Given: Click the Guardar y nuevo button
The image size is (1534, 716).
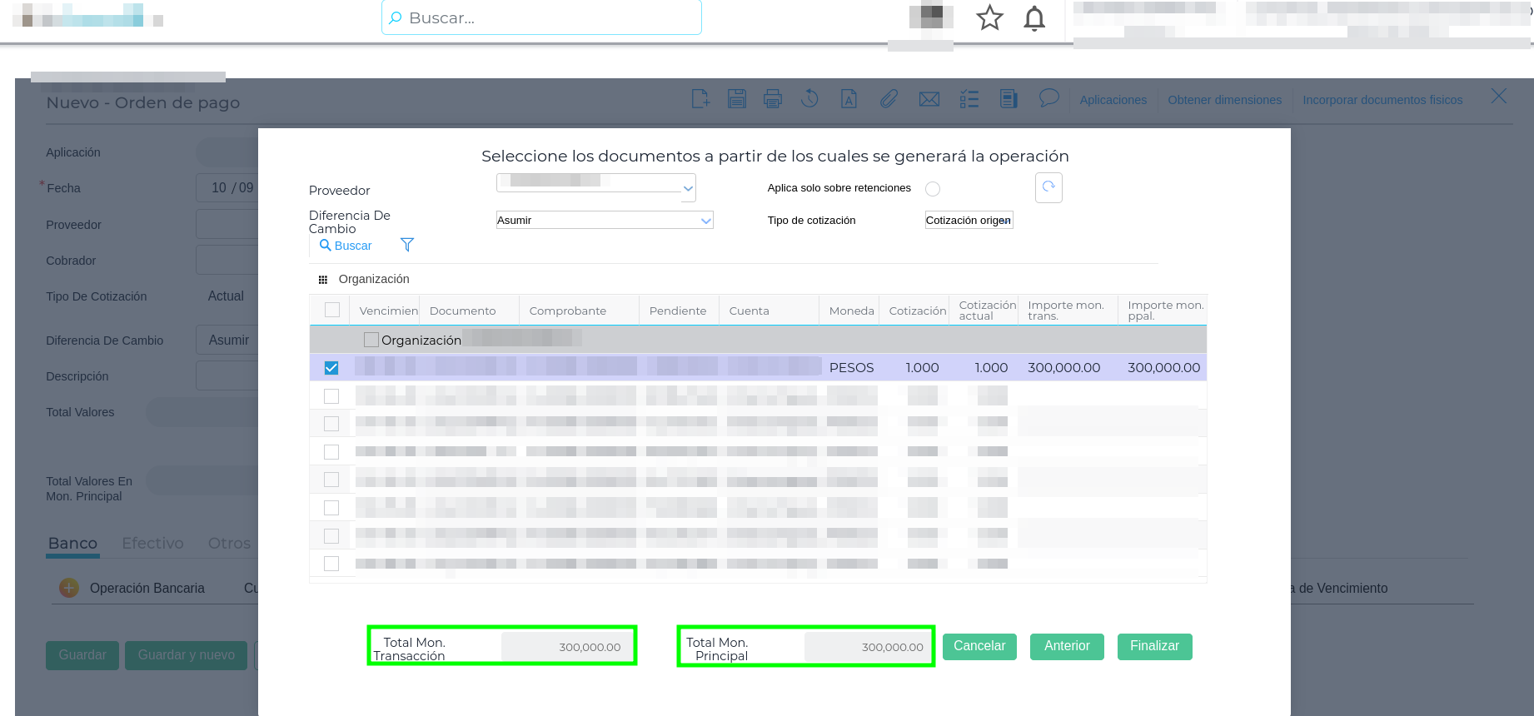Looking at the screenshot, I should coord(187,655).
